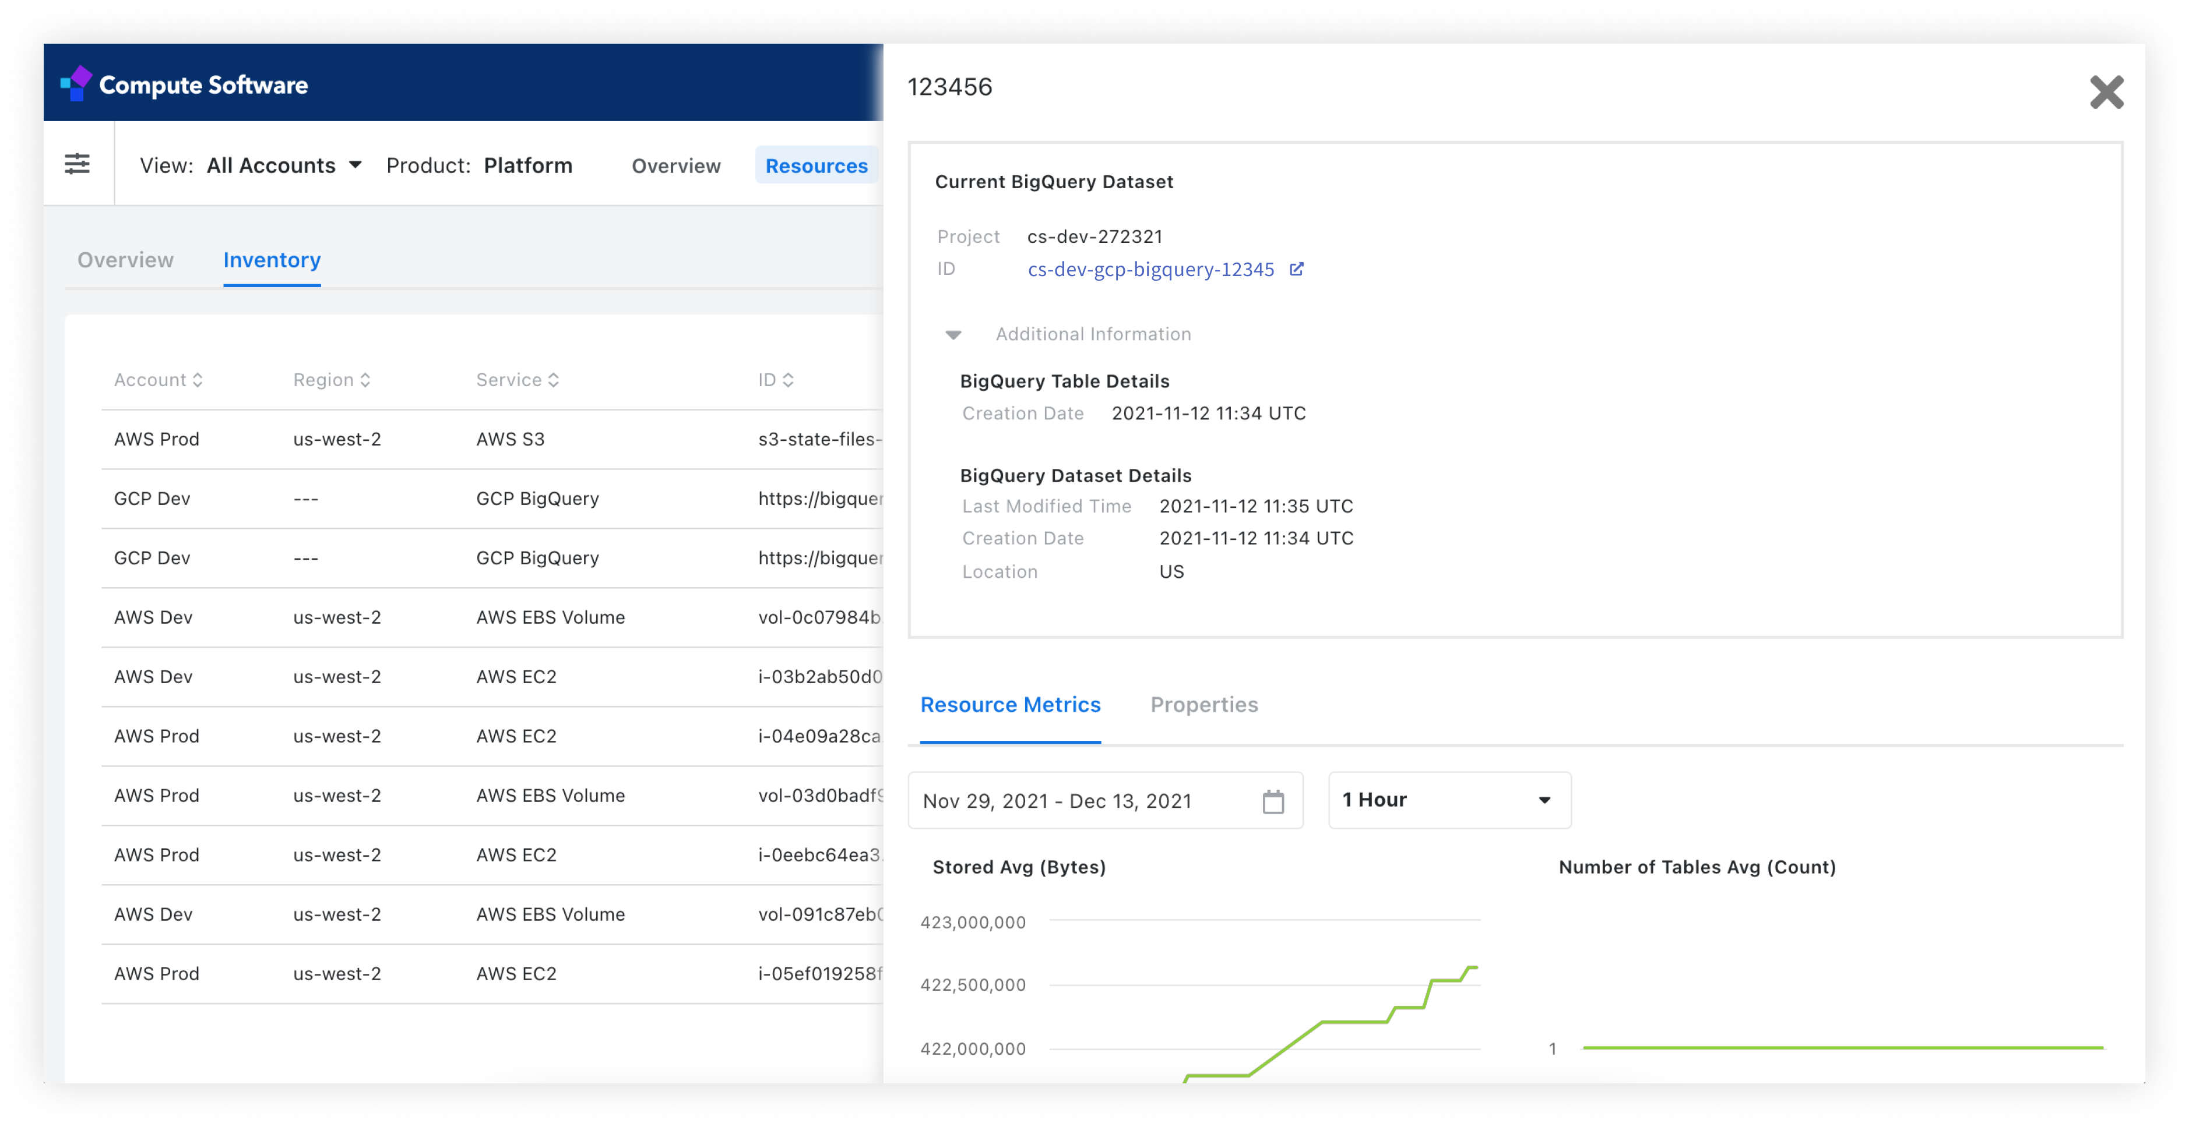The height and width of the screenshot is (1127, 2189).
Task: Switch to the top navigation Overview tab
Action: pos(675,165)
